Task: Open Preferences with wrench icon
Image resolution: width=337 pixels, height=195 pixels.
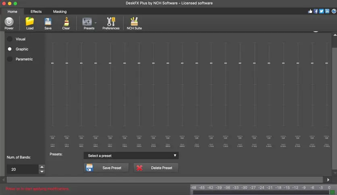Action: pyautogui.click(x=111, y=23)
